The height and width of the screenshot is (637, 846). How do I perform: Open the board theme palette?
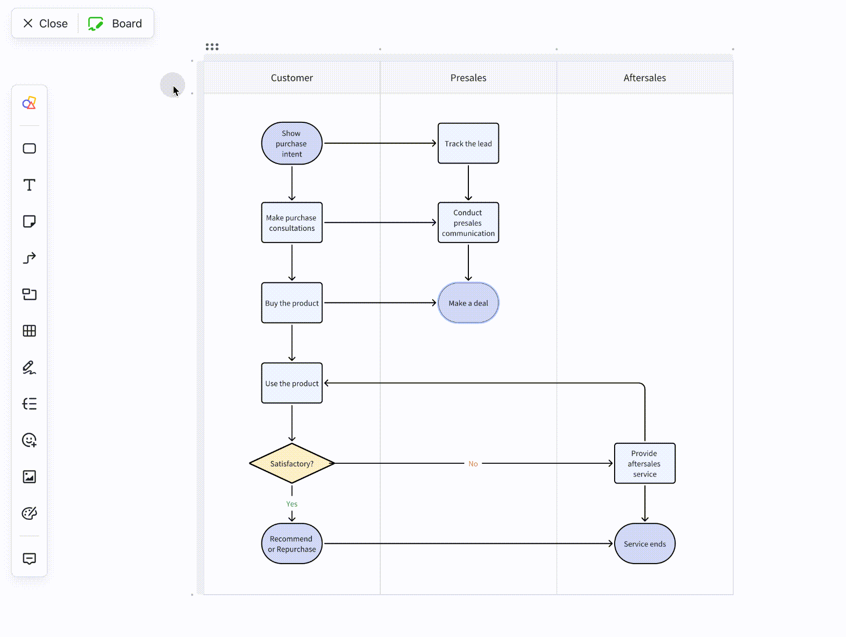(29, 513)
